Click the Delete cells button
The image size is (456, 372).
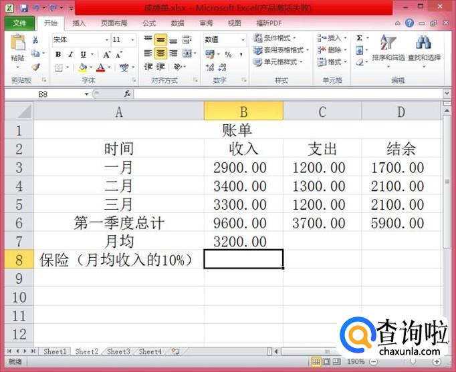point(332,50)
